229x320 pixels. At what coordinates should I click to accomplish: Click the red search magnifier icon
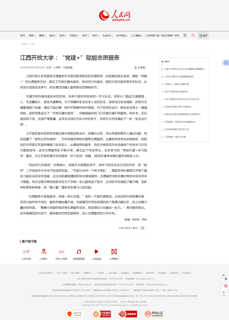[x=193, y=35]
